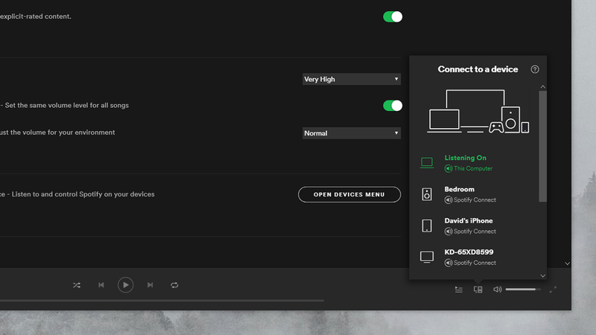Viewport: 596px width, 335px height.
Task: Click the song progress bar
Action: (162, 301)
